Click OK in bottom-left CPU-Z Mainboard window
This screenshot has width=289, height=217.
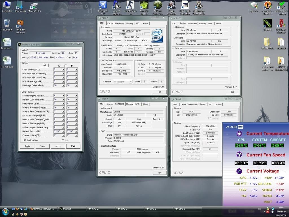[160, 173]
